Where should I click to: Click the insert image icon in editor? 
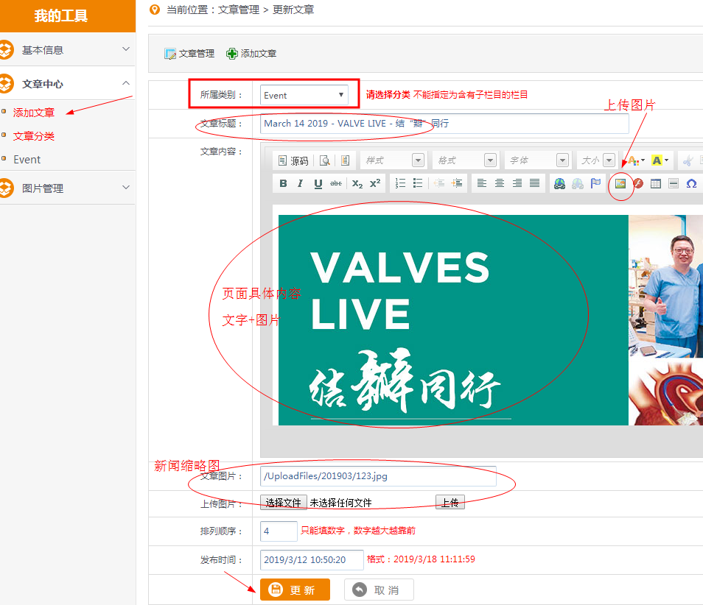click(620, 183)
